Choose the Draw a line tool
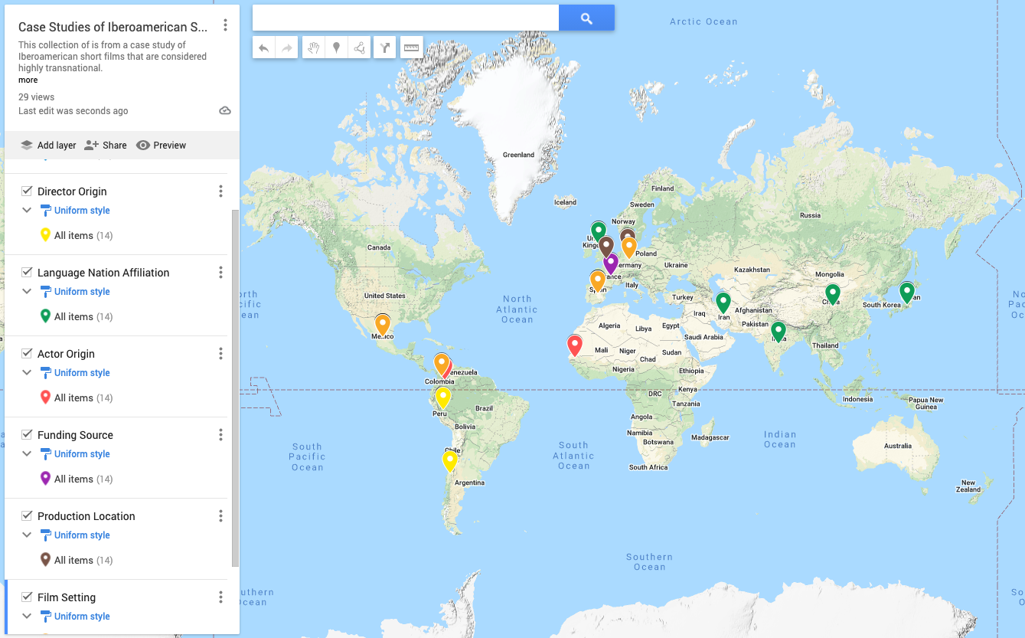The image size is (1025, 638). 359,48
